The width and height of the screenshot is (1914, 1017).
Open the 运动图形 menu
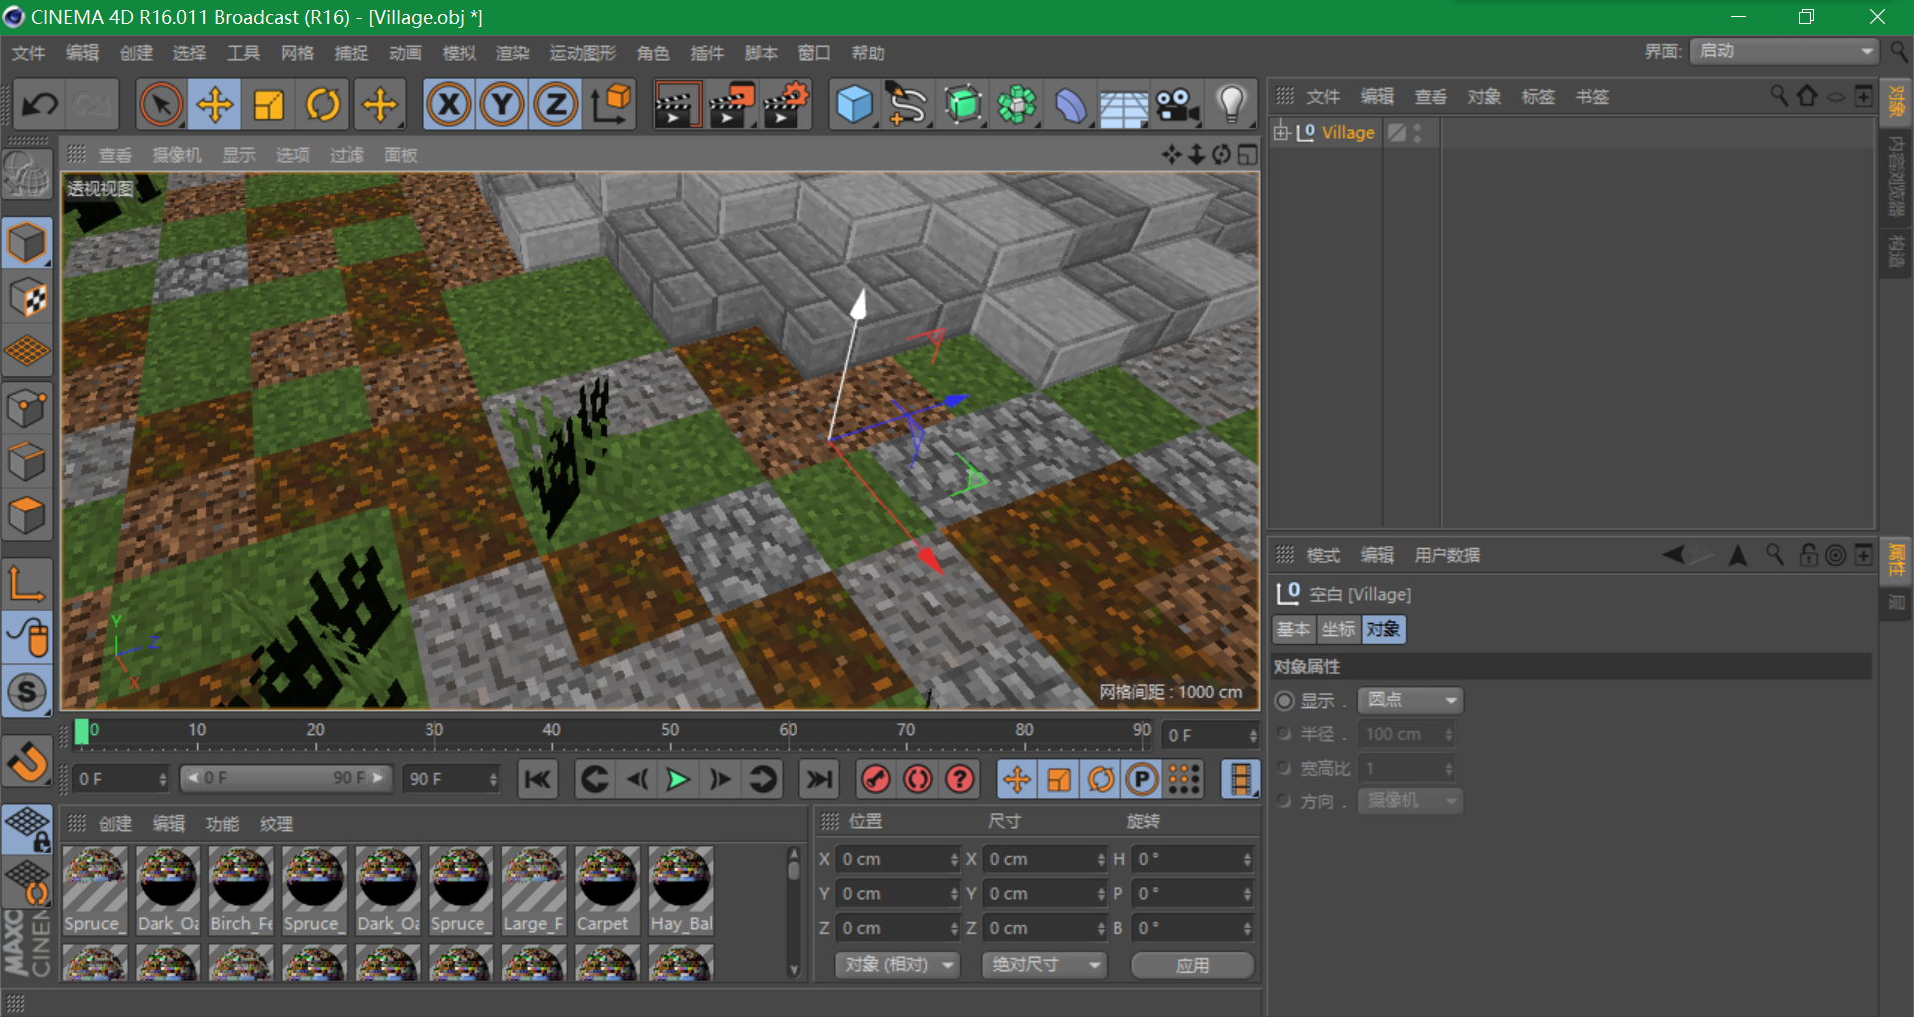pos(583,53)
